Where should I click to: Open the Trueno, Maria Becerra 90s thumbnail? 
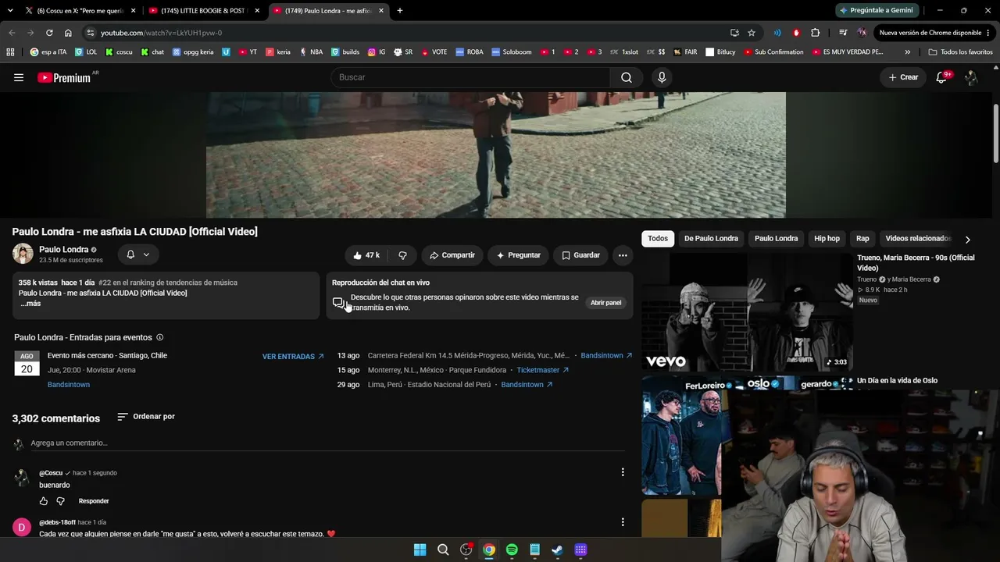(747, 311)
